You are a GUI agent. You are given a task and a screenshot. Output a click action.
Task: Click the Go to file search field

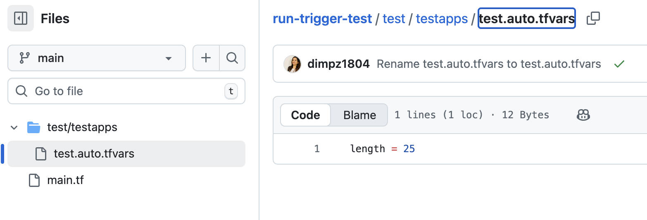[126, 91]
